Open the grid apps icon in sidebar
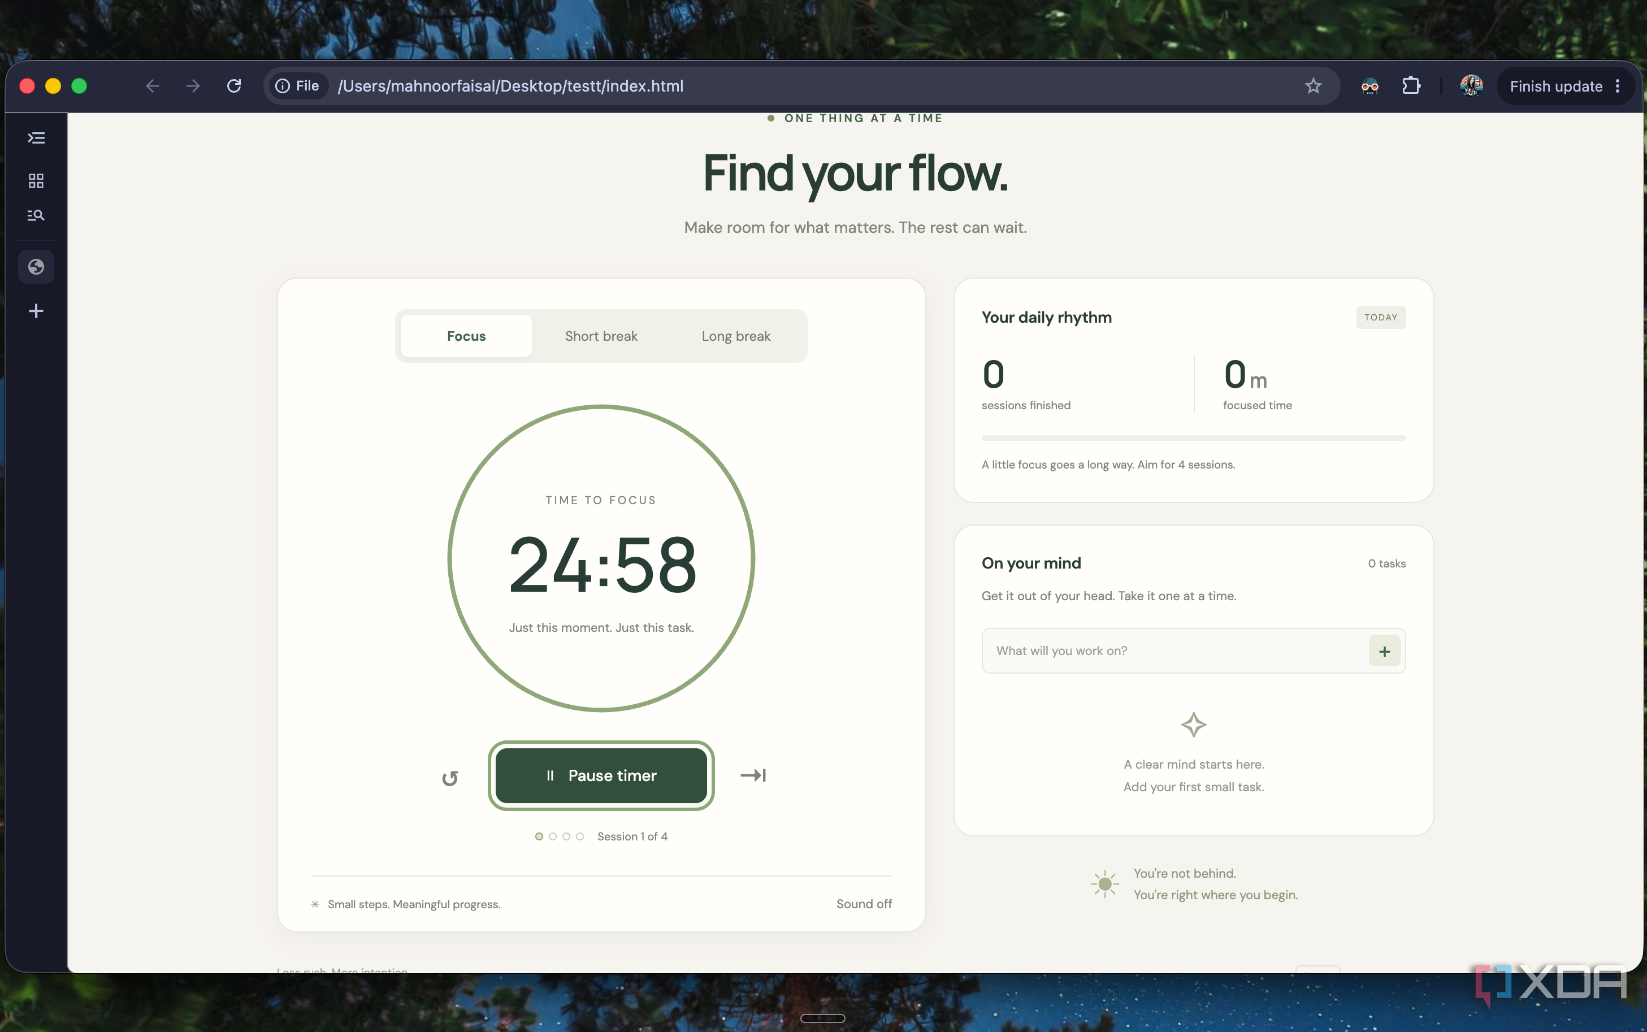The image size is (1647, 1032). click(36, 181)
